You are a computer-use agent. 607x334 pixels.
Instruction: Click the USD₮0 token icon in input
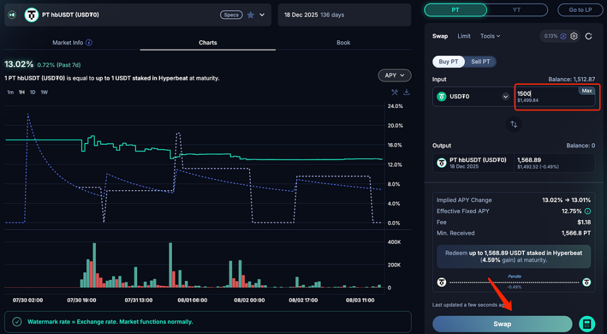(442, 96)
